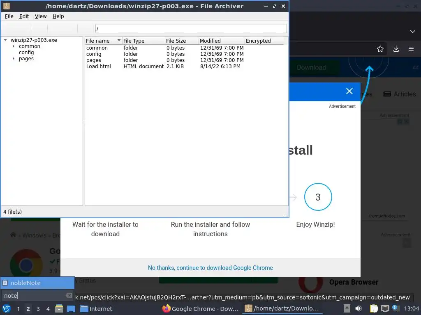The width and height of the screenshot is (421, 315).
Task: Click the 8/14/22 6:13 PM date cell
Action: 220,66
